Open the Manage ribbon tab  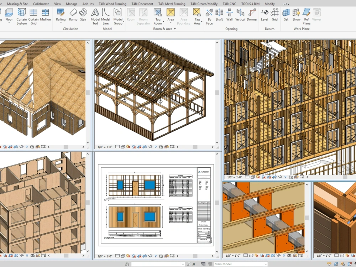pos(71,4)
